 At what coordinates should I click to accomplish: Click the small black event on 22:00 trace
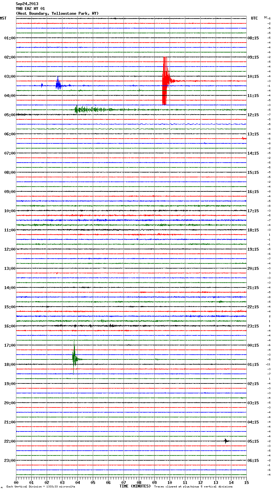[226, 441]
